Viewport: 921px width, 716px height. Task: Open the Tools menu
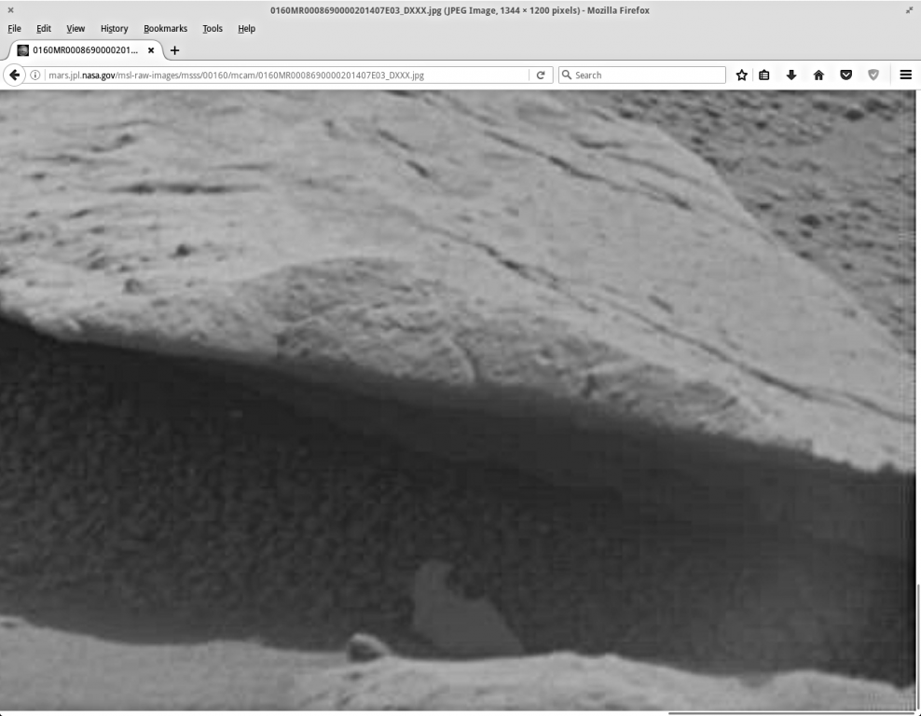point(213,29)
